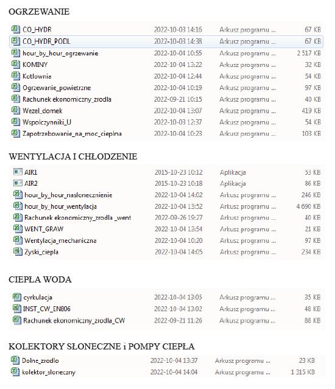
Task: Click the kolektor_sloneczny file name
Action: (x=49, y=372)
